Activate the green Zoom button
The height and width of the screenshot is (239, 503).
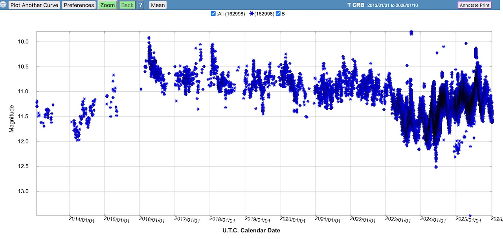click(107, 5)
